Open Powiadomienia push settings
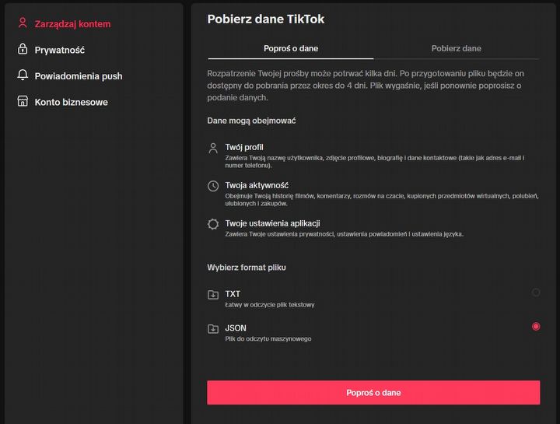This screenshot has height=424, width=560. tap(79, 76)
